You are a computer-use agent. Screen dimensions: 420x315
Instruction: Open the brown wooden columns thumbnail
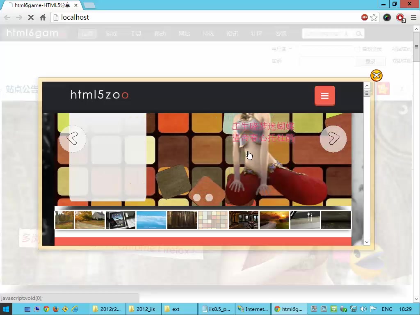pyautogui.click(x=182, y=220)
